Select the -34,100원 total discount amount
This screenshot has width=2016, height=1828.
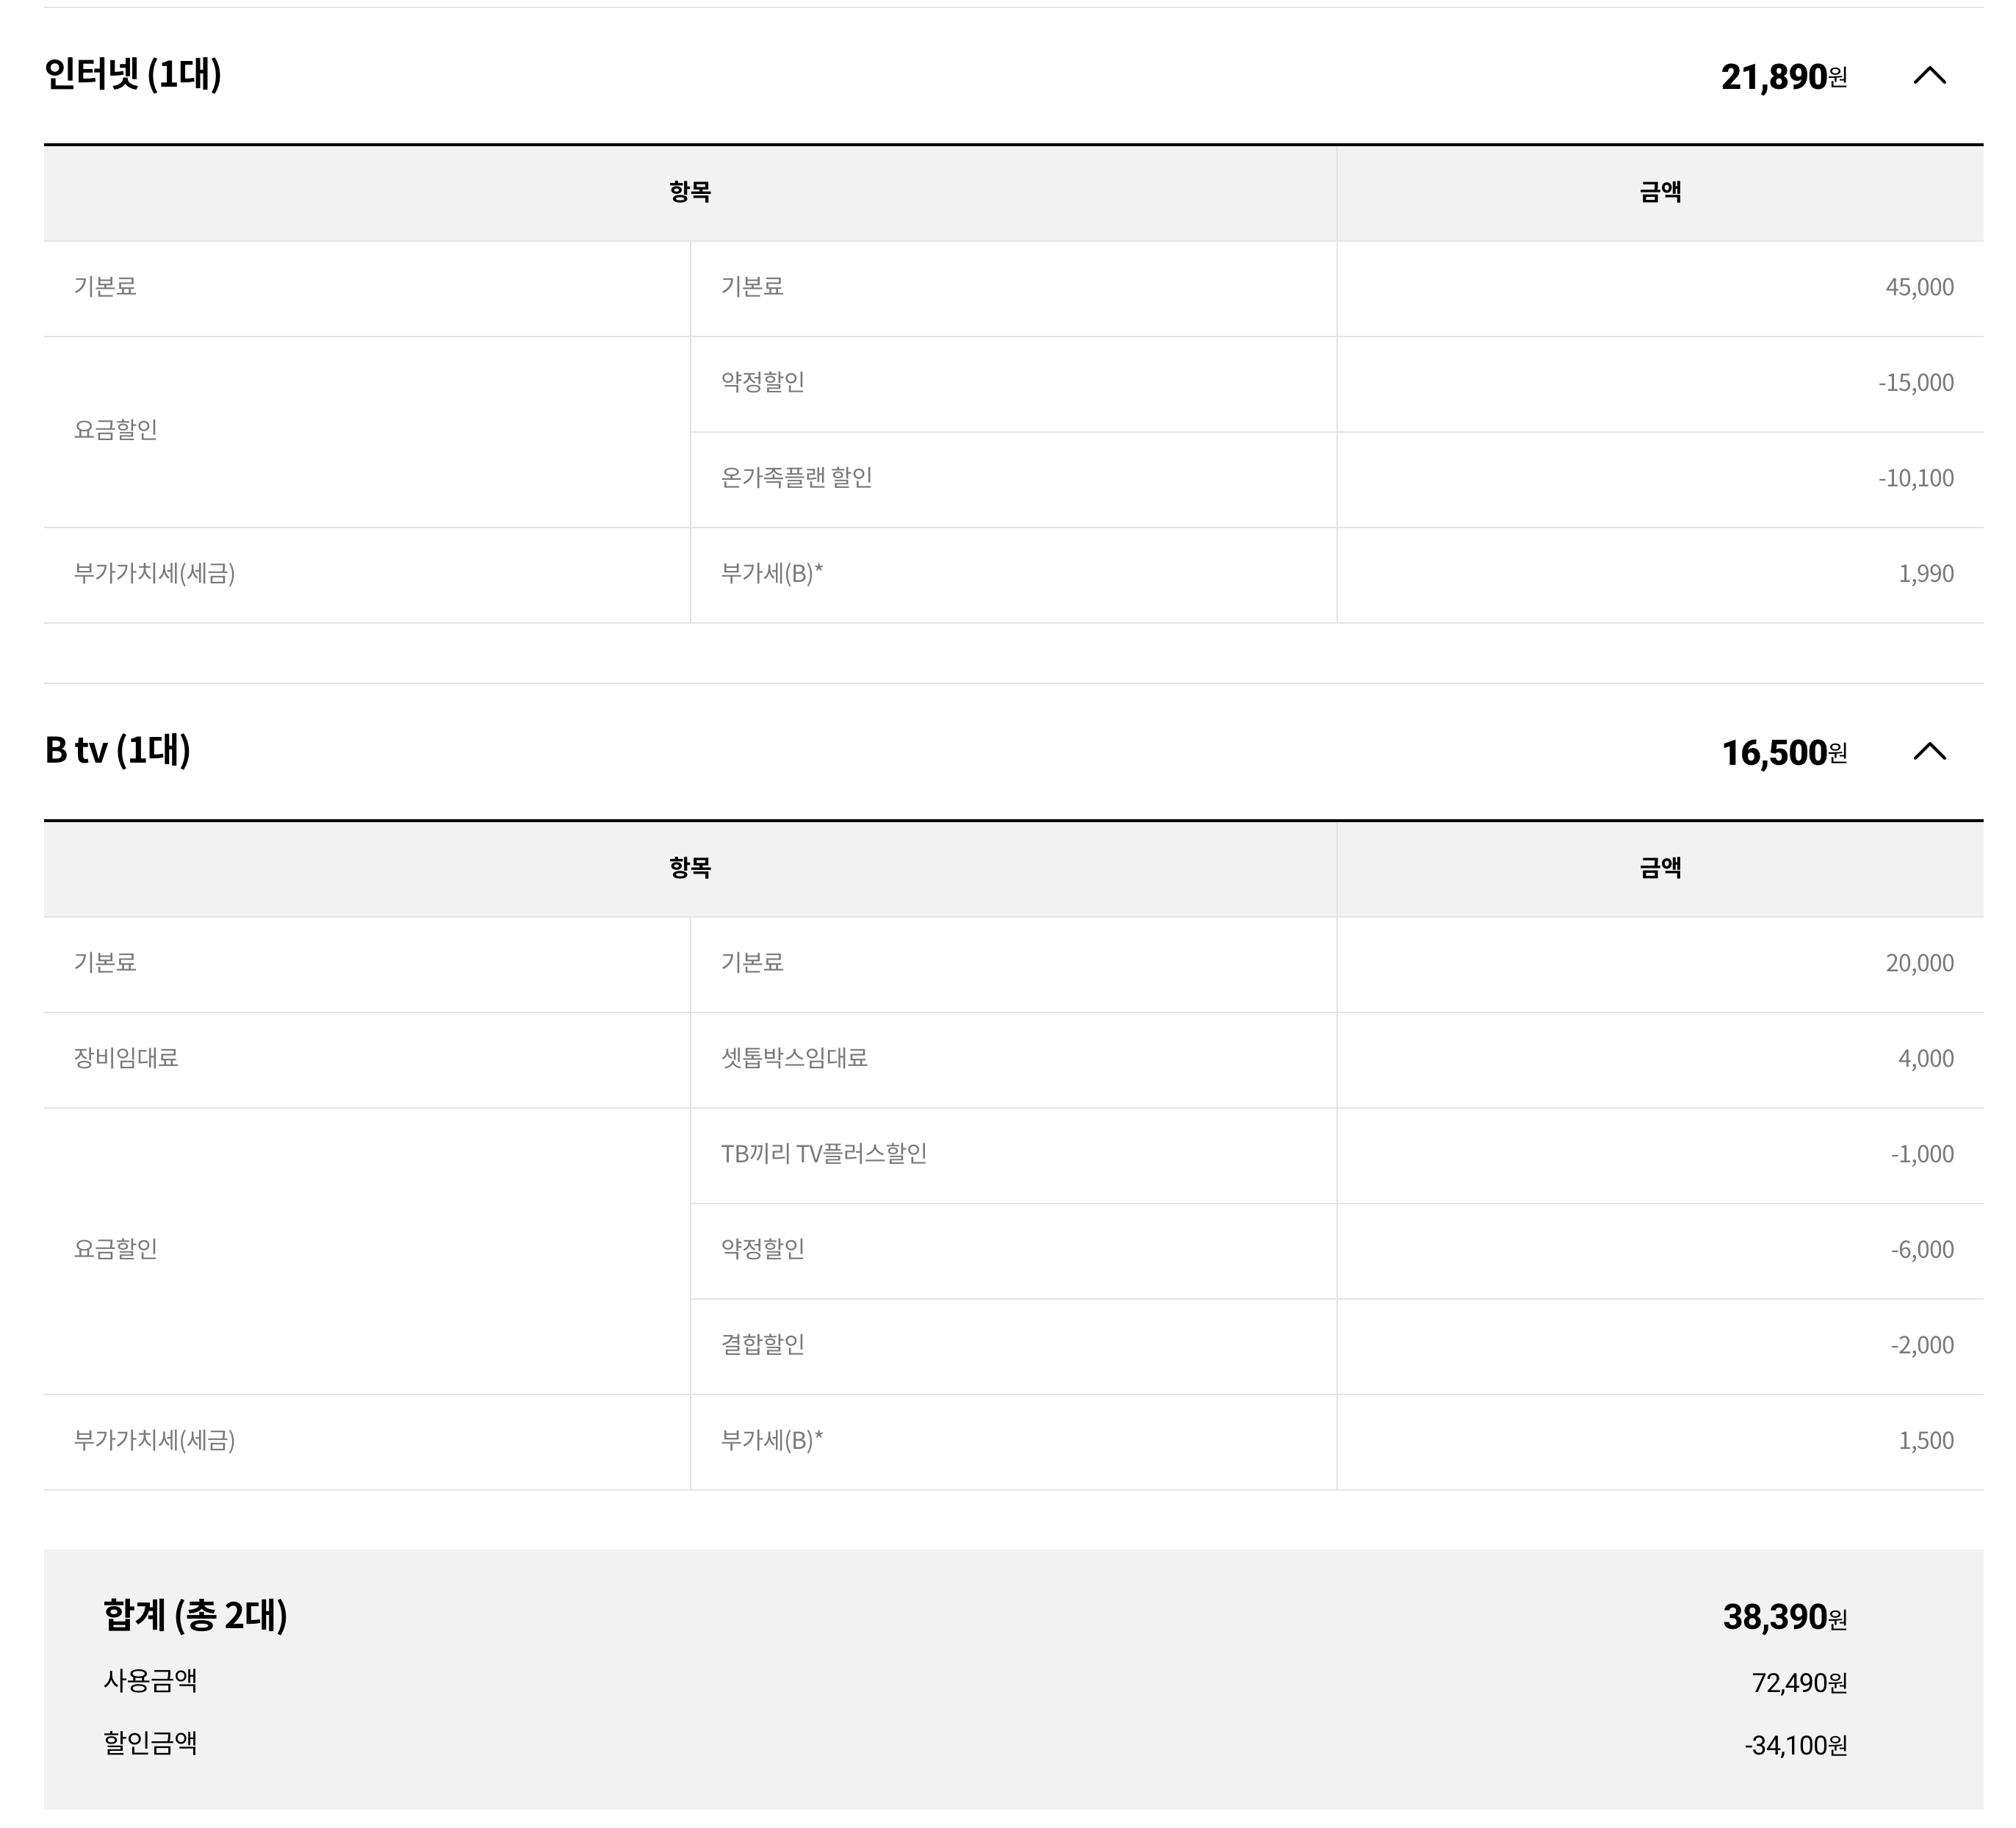[x=1795, y=1746]
